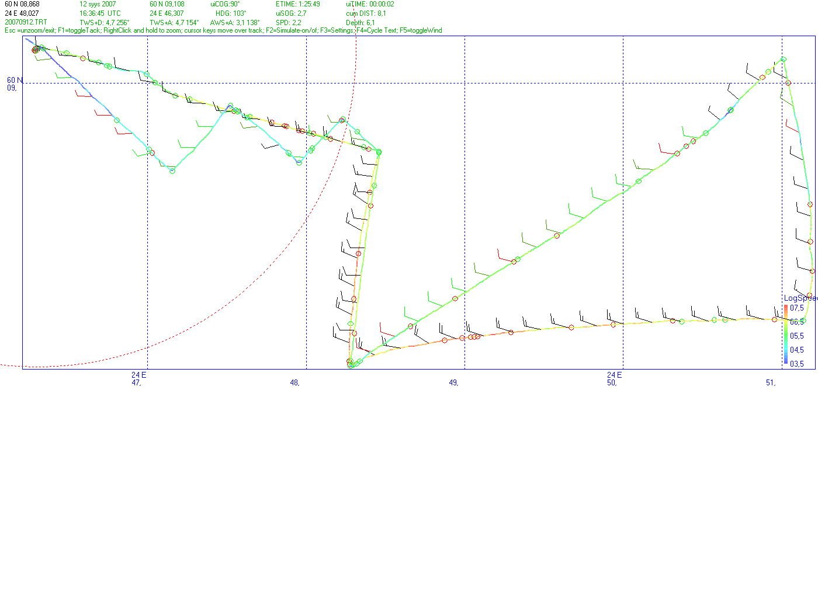Click the 'Depth: 6,1' readout

point(361,23)
